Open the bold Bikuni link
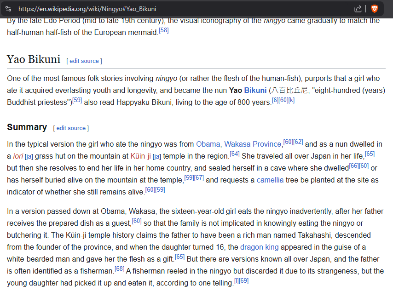This screenshot has height=297, width=393. click(x=255, y=90)
